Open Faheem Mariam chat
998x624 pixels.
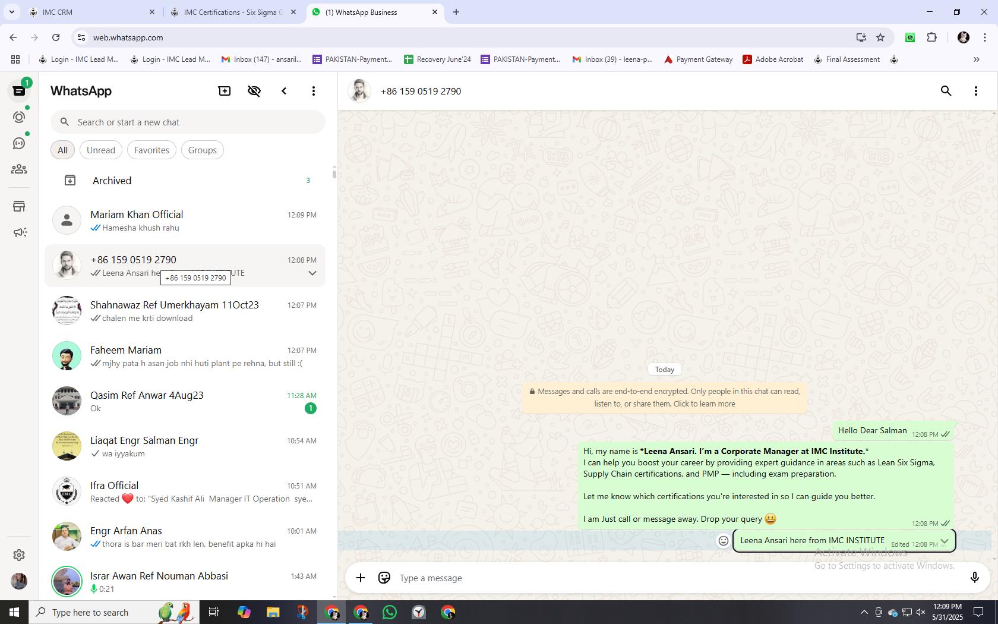pyautogui.click(x=185, y=356)
